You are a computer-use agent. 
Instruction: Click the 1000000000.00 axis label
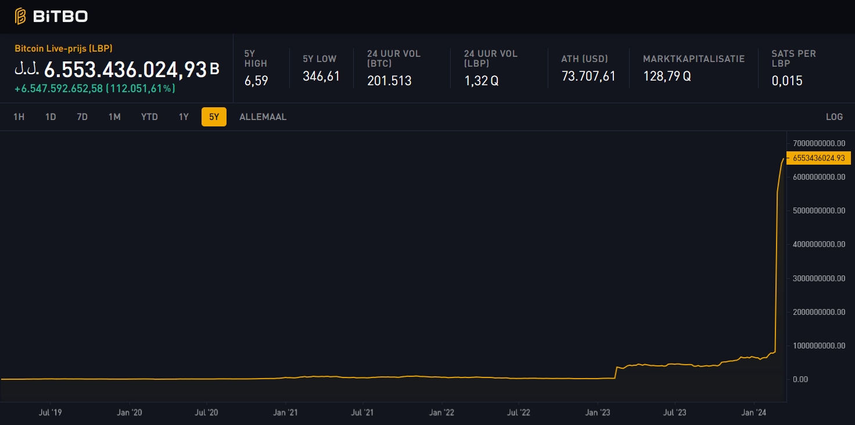coord(819,346)
